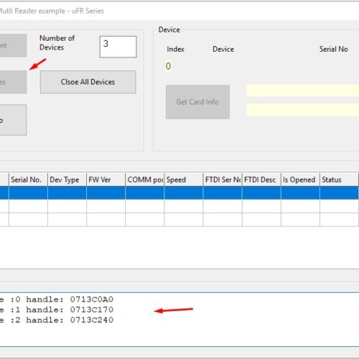Select the second row of the device table
Image resolution: width=359 pixels, height=359 pixels.
(179, 206)
